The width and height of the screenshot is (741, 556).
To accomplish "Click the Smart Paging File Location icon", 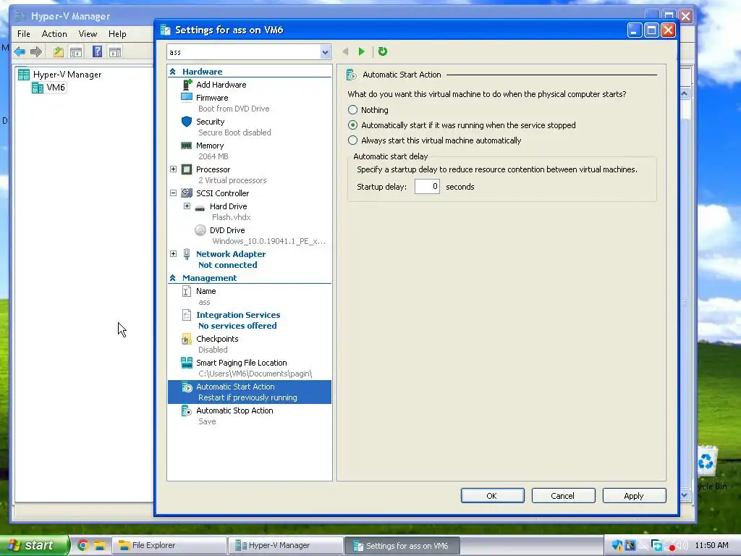I will 187,363.
